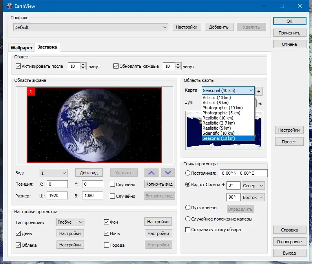Click the plus button next to map dropdown
This screenshot has height=264, width=312.
click(259, 91)
